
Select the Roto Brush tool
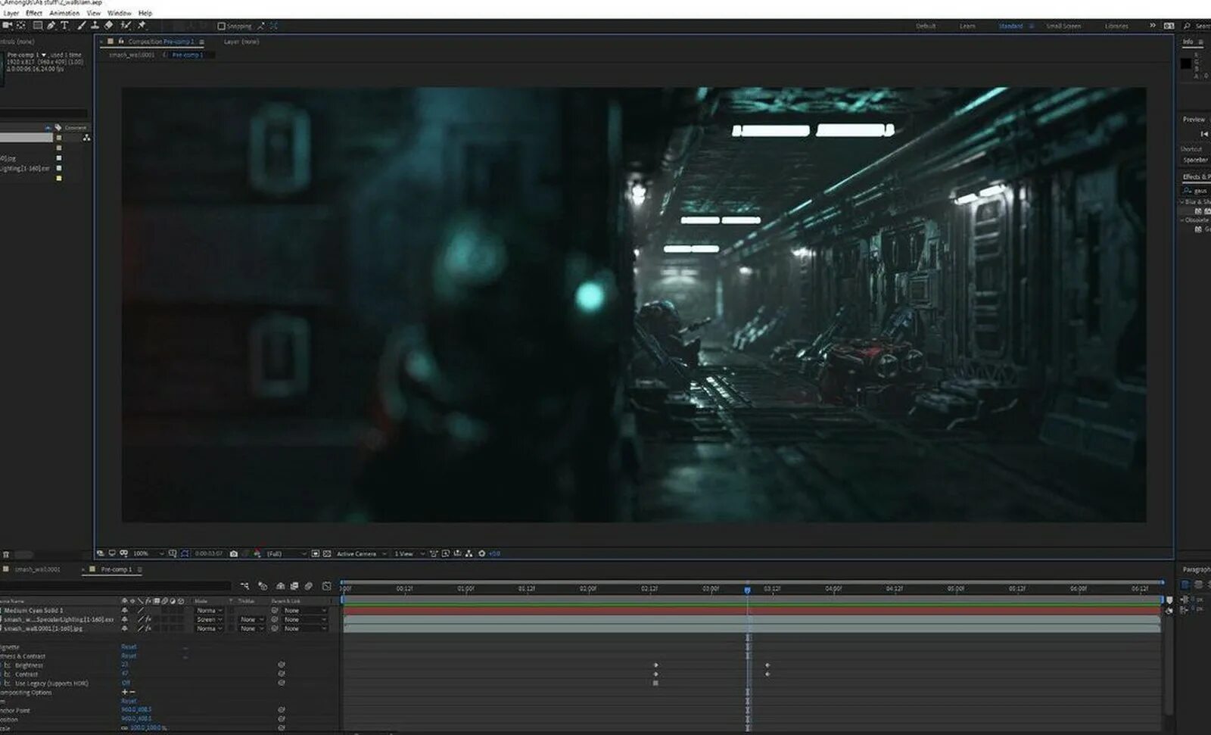(x=126, y=26)
